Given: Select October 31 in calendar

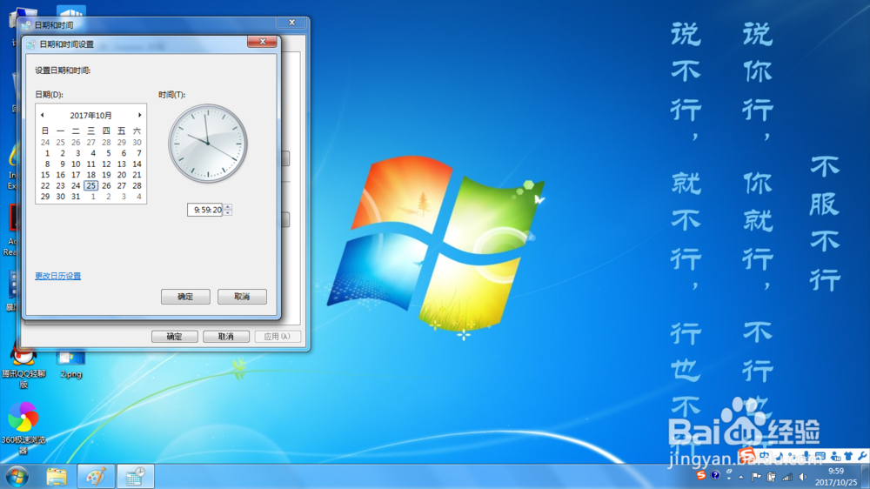Looking at the screenshot, I should 76,197.
